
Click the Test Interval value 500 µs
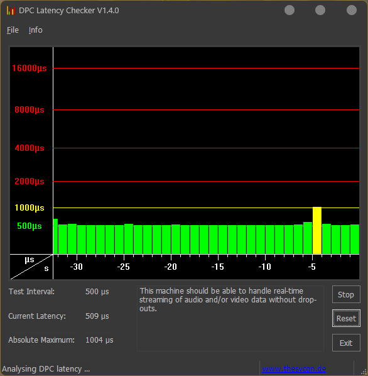pyautogui.click(x=97, y=292)
